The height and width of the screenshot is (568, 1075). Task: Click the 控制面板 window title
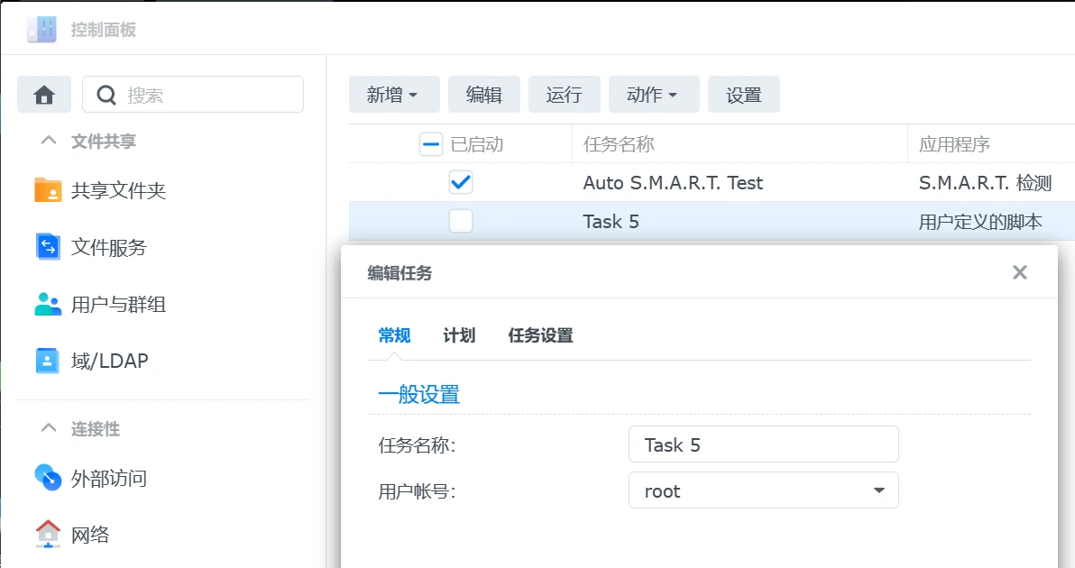click(x=103, y=30)
